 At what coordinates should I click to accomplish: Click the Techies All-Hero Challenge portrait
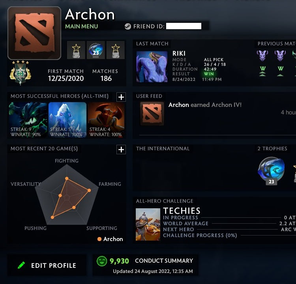(148, 224)
